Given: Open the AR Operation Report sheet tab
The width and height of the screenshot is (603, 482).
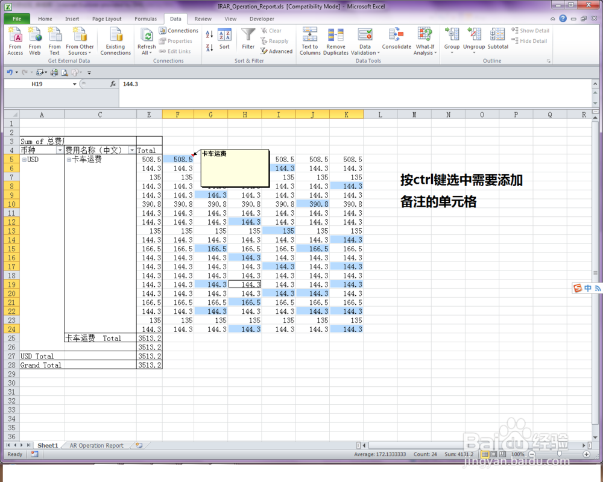Looking at the screenshot, I should tap(96, 445).
